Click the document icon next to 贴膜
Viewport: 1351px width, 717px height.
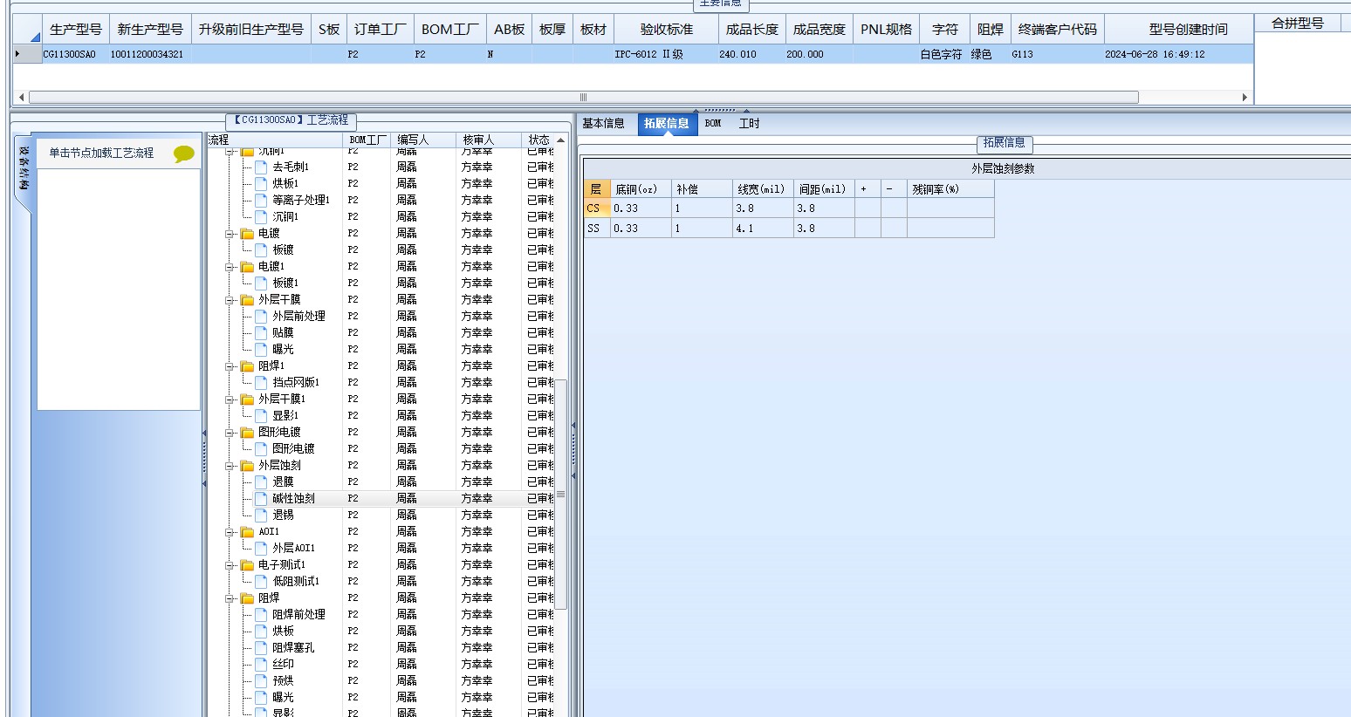[x=261, y=332]
